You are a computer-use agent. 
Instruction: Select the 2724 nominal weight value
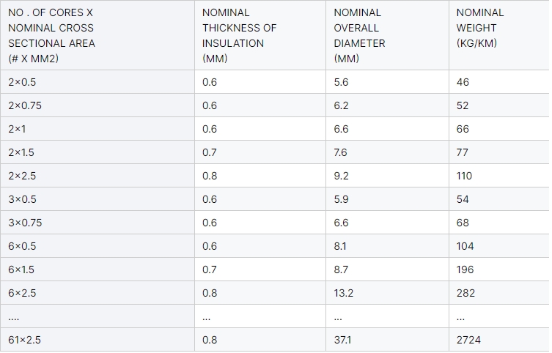click(468, 340)
